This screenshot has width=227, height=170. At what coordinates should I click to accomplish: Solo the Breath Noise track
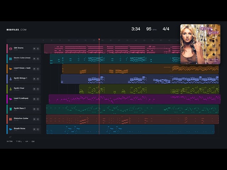point(38,129)
